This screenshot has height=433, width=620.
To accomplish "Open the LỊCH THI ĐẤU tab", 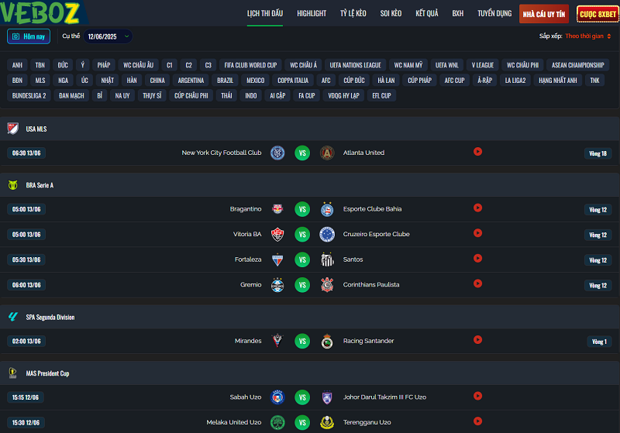I will (x=265, y=13).
